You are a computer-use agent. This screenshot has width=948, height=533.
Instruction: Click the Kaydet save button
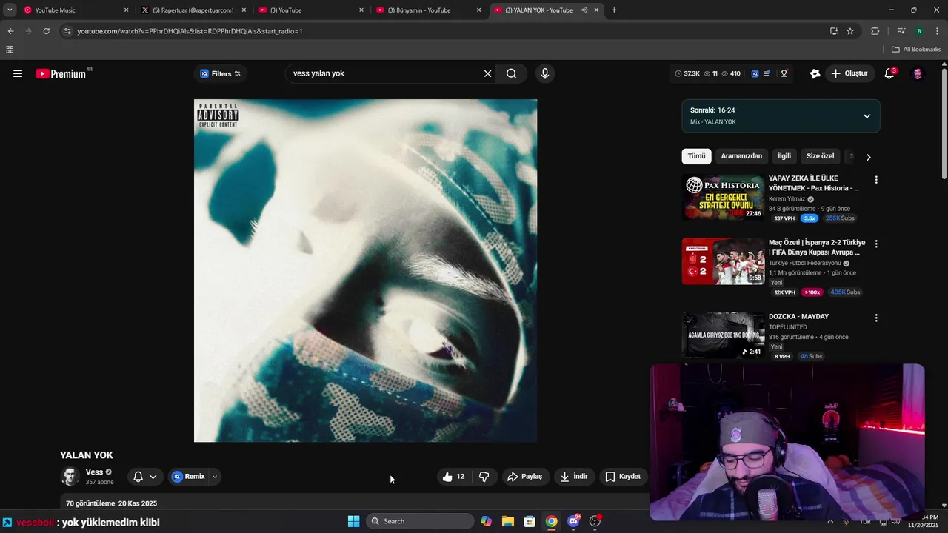pyautogui.click(x=623, y=477)
